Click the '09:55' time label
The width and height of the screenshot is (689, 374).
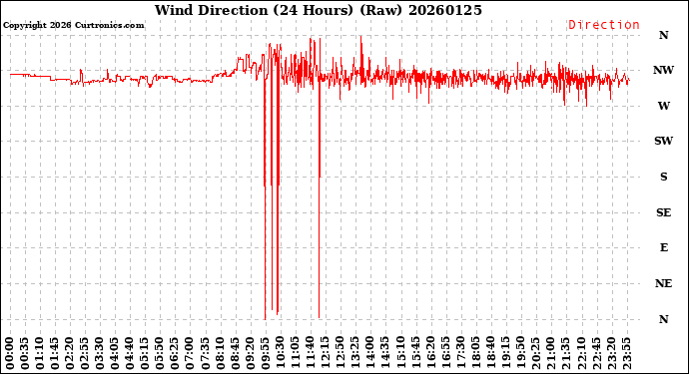coord(265,353)
